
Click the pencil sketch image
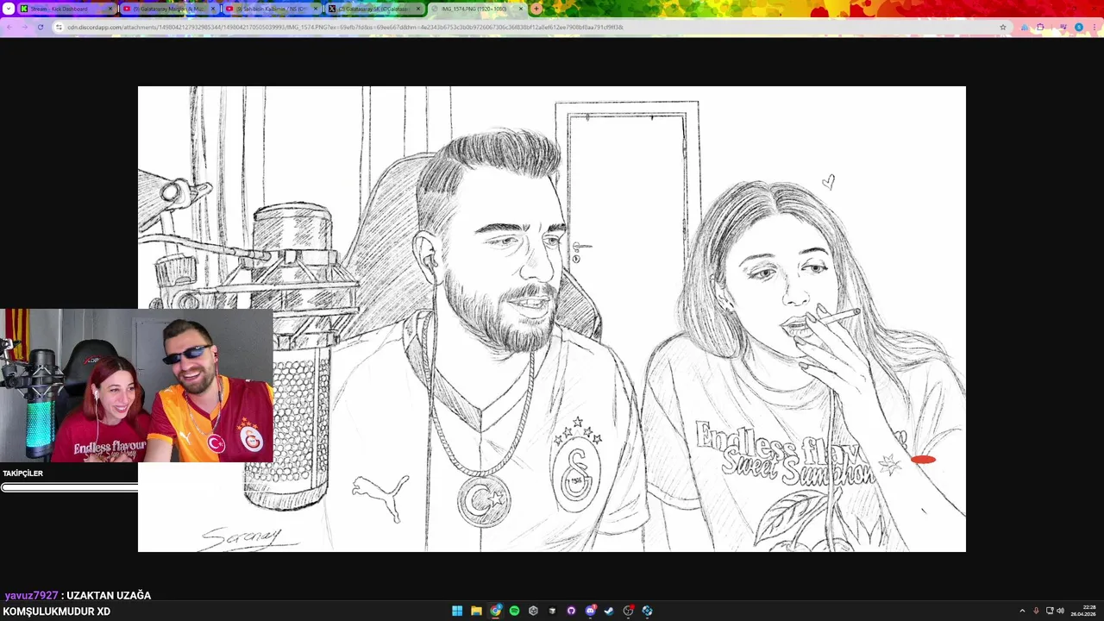552,319
